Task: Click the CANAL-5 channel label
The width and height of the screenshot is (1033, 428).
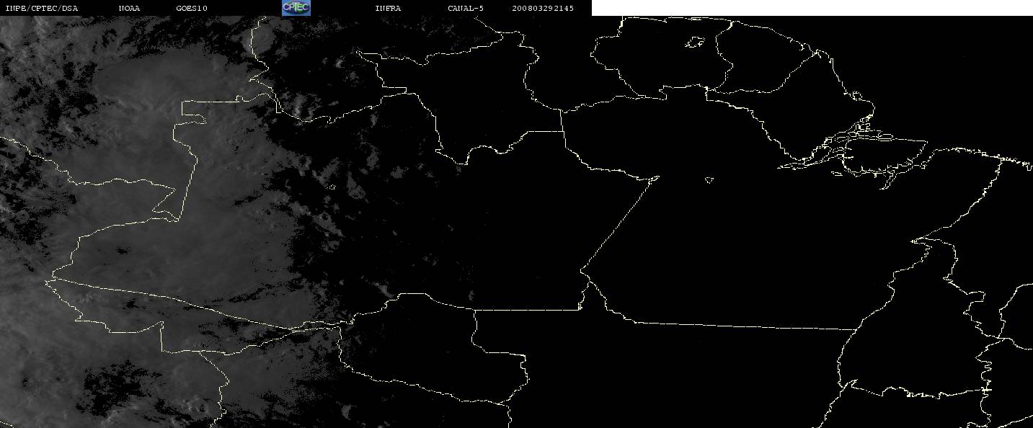Action: click(x=466, y=9)
